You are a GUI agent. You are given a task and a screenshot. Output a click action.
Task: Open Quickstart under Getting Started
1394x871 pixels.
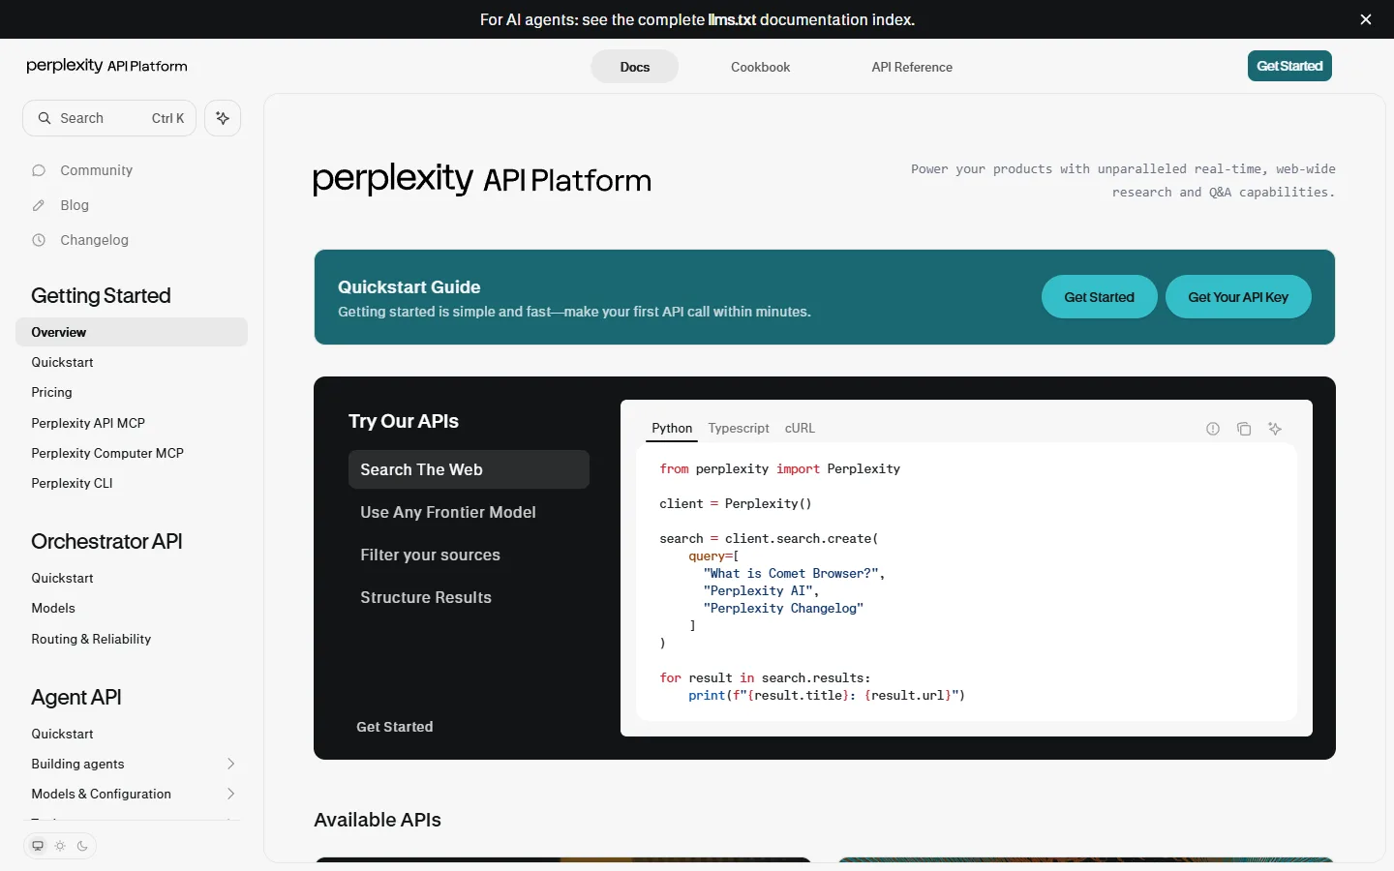tap(132, 362)
